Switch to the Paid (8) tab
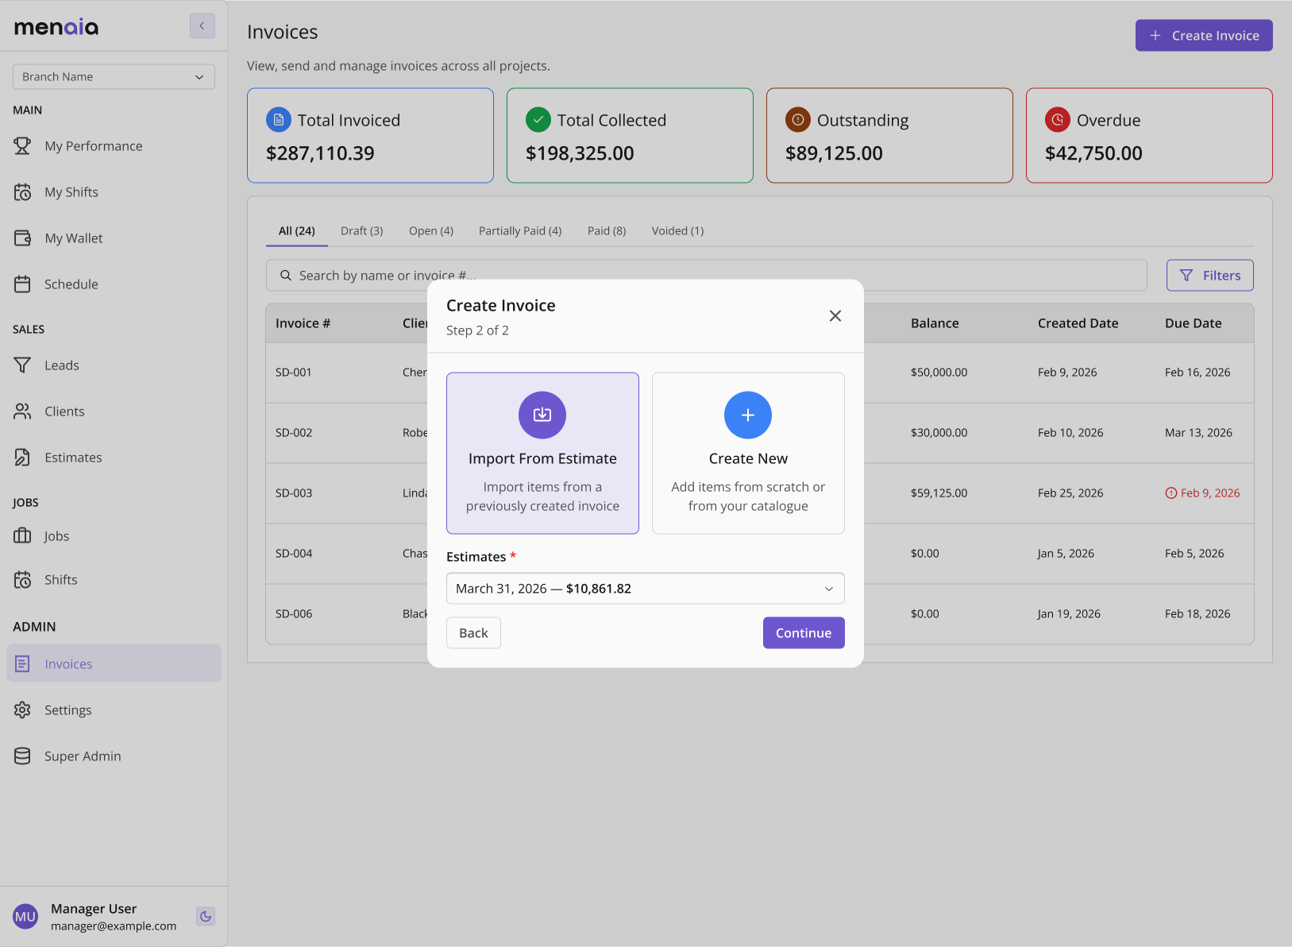1292x947 pixels. tap(607, 230)
